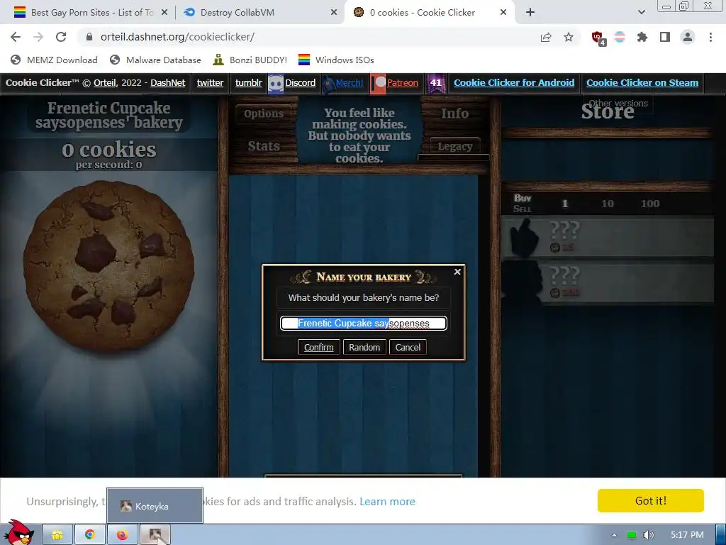Open the volume speaker tray icon
The width and height of the screenshot is (726, 545).
tap(649, 535)
